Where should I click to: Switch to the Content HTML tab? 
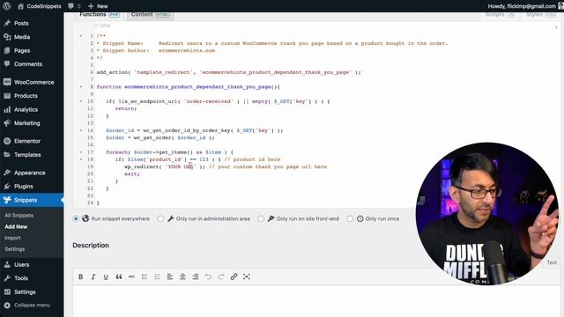151,15
